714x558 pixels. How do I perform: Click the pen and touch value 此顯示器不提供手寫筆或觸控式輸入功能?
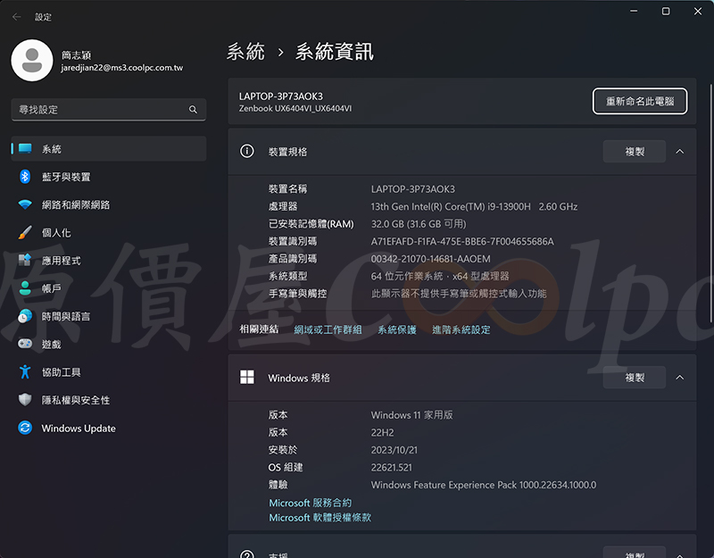(x=459, y=294)
